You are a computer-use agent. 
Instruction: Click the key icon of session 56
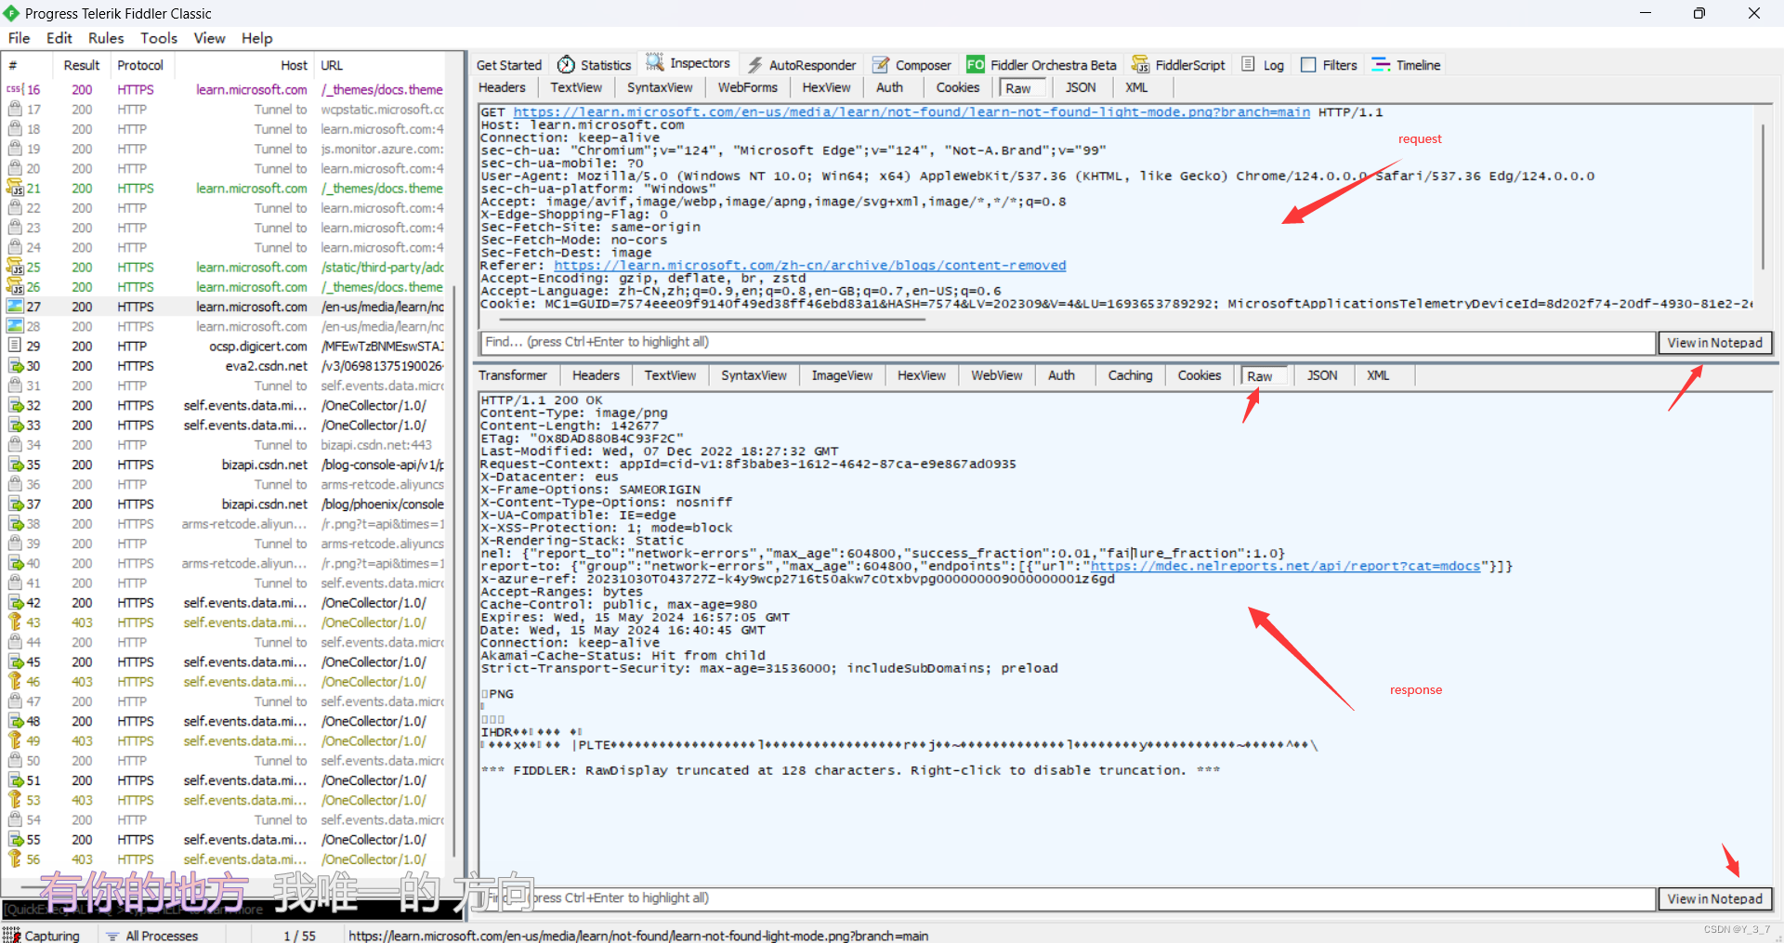click(15, 859)
